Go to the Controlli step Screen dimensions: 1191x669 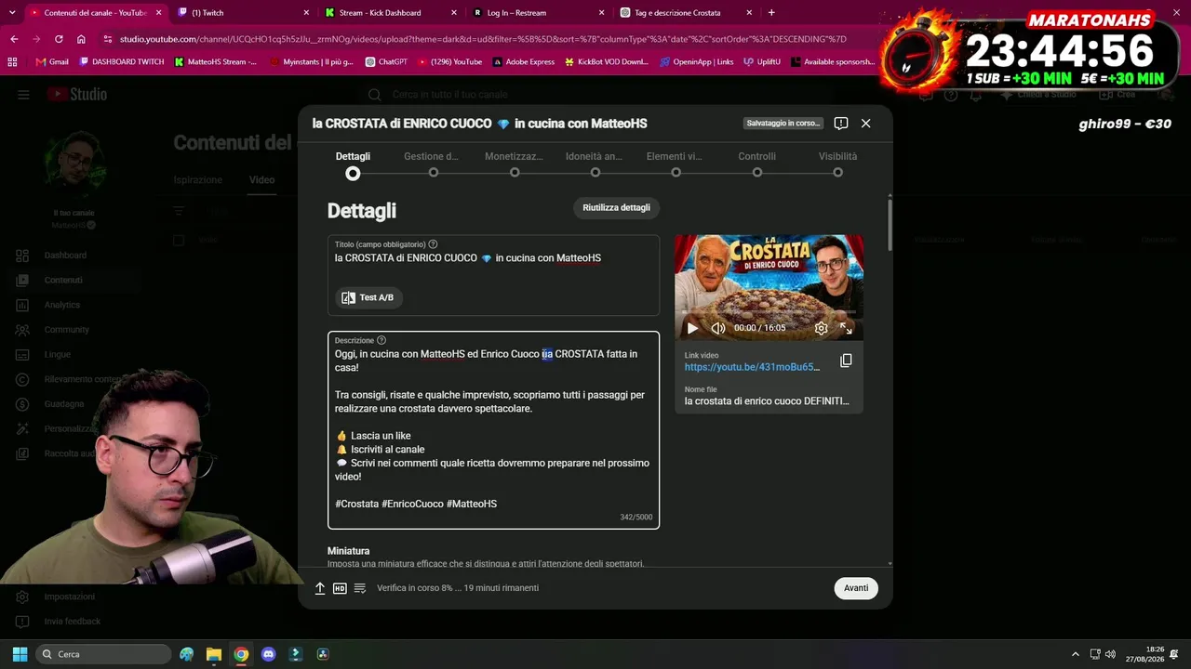756,163
